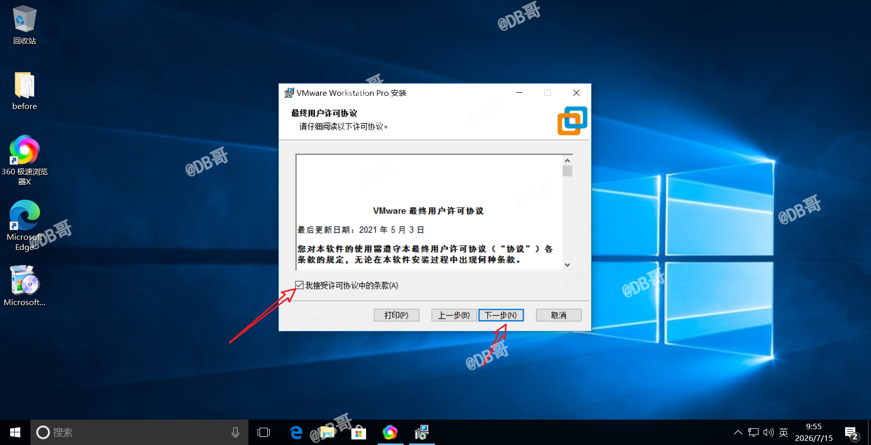871x445 pixels.
Task: Click the 打印(P) button
Action: pos(396,315)
